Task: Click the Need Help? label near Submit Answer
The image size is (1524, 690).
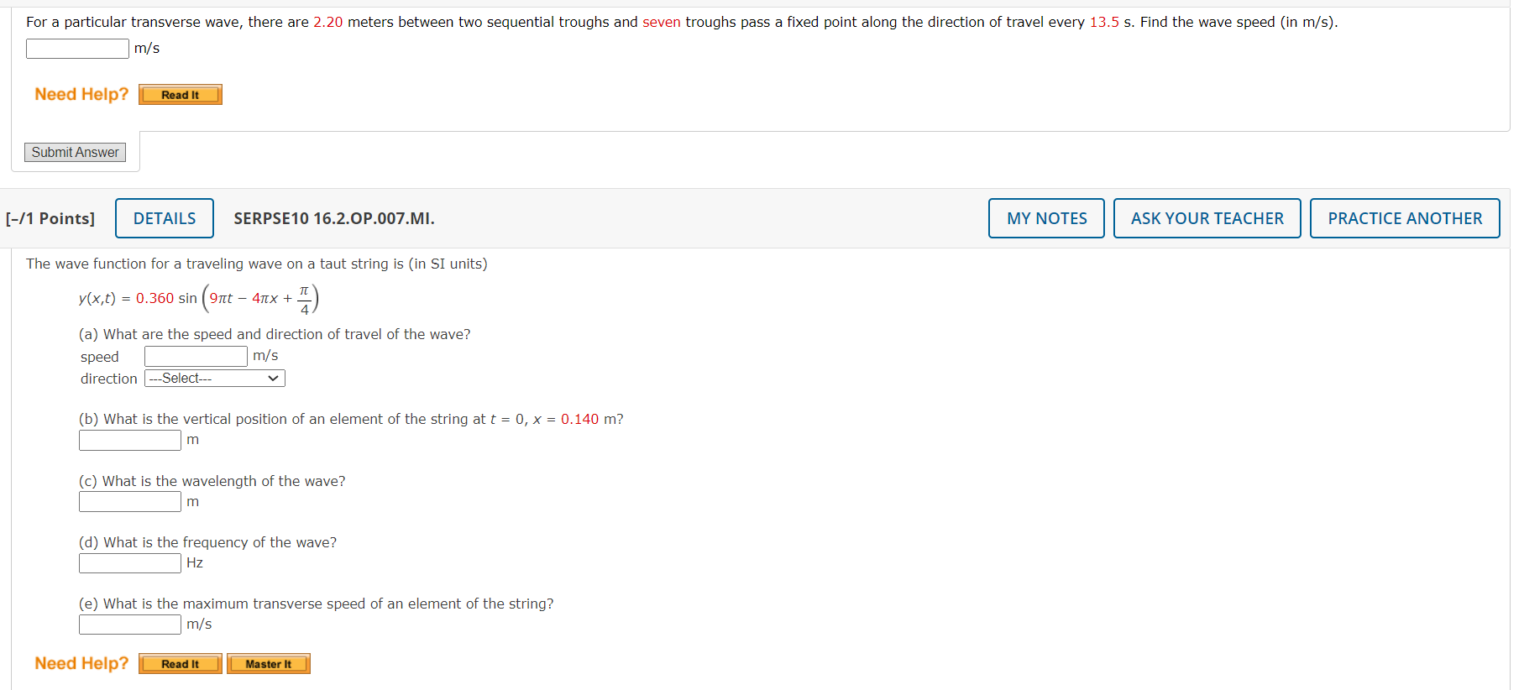Action: (80, 94)
